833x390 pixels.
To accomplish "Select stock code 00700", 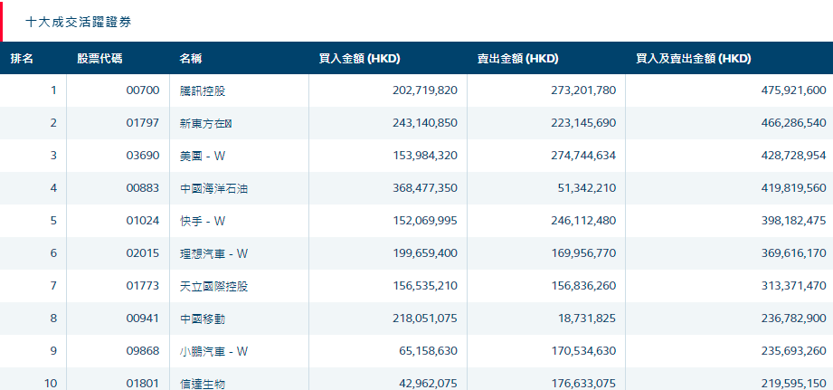I will (143, 90).
